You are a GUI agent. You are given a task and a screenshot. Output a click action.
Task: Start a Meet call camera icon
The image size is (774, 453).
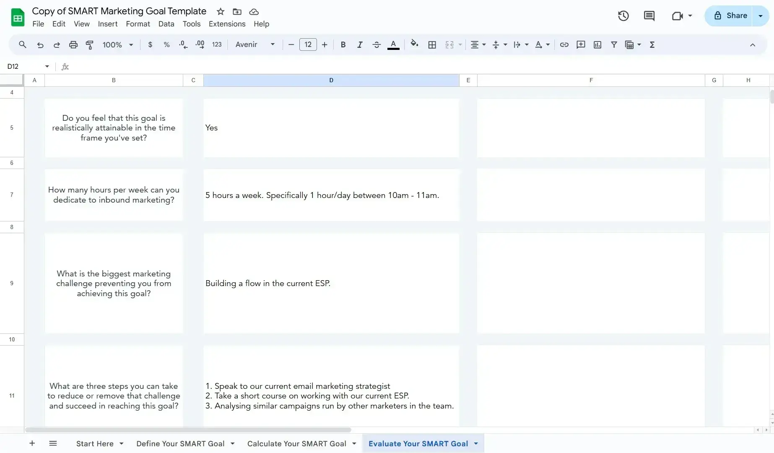(677, 16)
